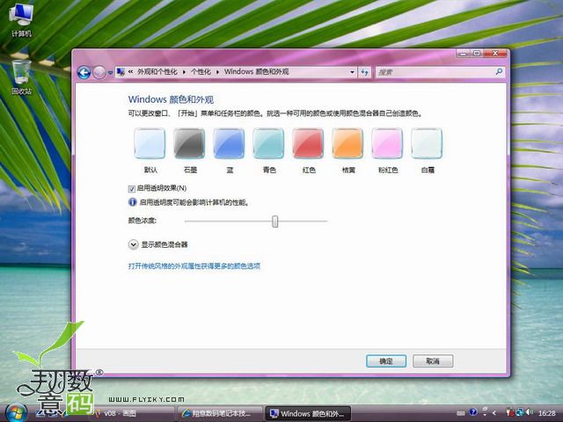Screen dimensions: 563x422
Task: Switch to 翔意数码笔记本 IE taskbar button
Action: coord(221,413)
